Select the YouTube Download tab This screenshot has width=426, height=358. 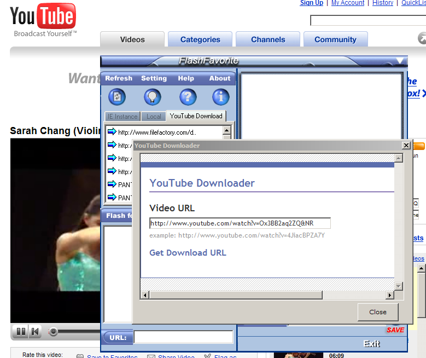click(x=196, y=116)
